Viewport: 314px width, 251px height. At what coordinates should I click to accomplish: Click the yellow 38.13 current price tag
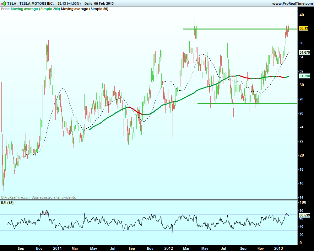point(304,28)
